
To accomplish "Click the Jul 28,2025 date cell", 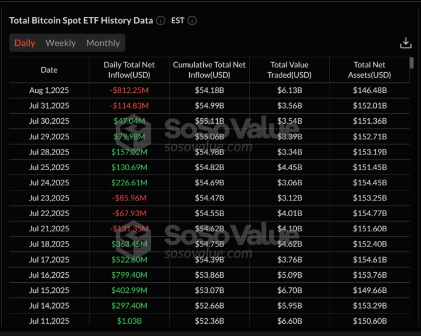I will point(49,152).
